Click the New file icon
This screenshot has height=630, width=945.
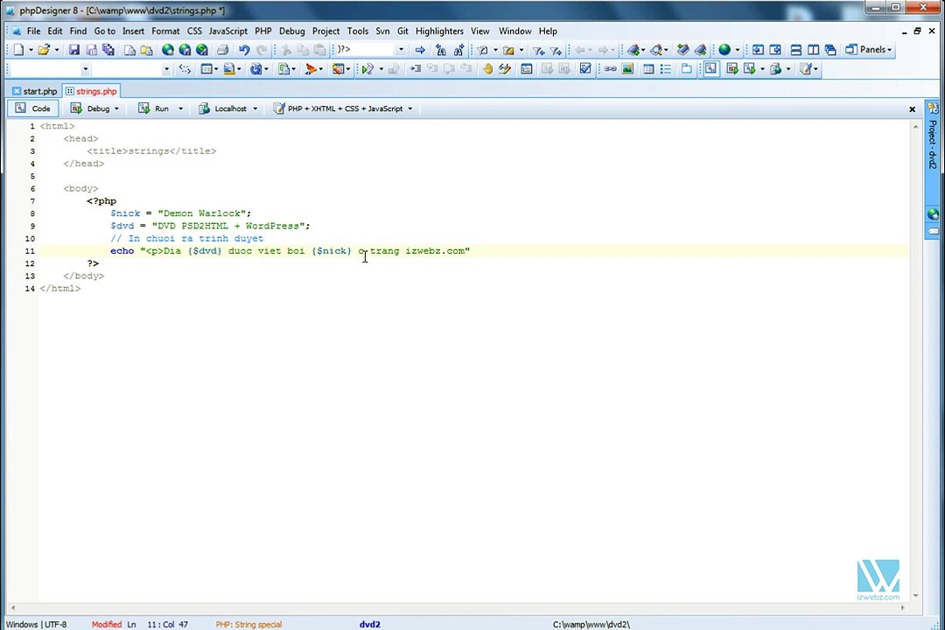(18, 50)
